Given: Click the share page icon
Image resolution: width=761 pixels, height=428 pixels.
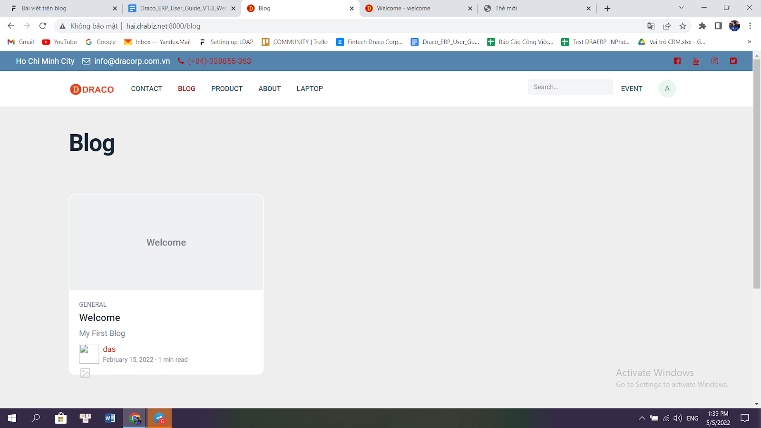Looking at the screenshot, I should click(667, 26).
